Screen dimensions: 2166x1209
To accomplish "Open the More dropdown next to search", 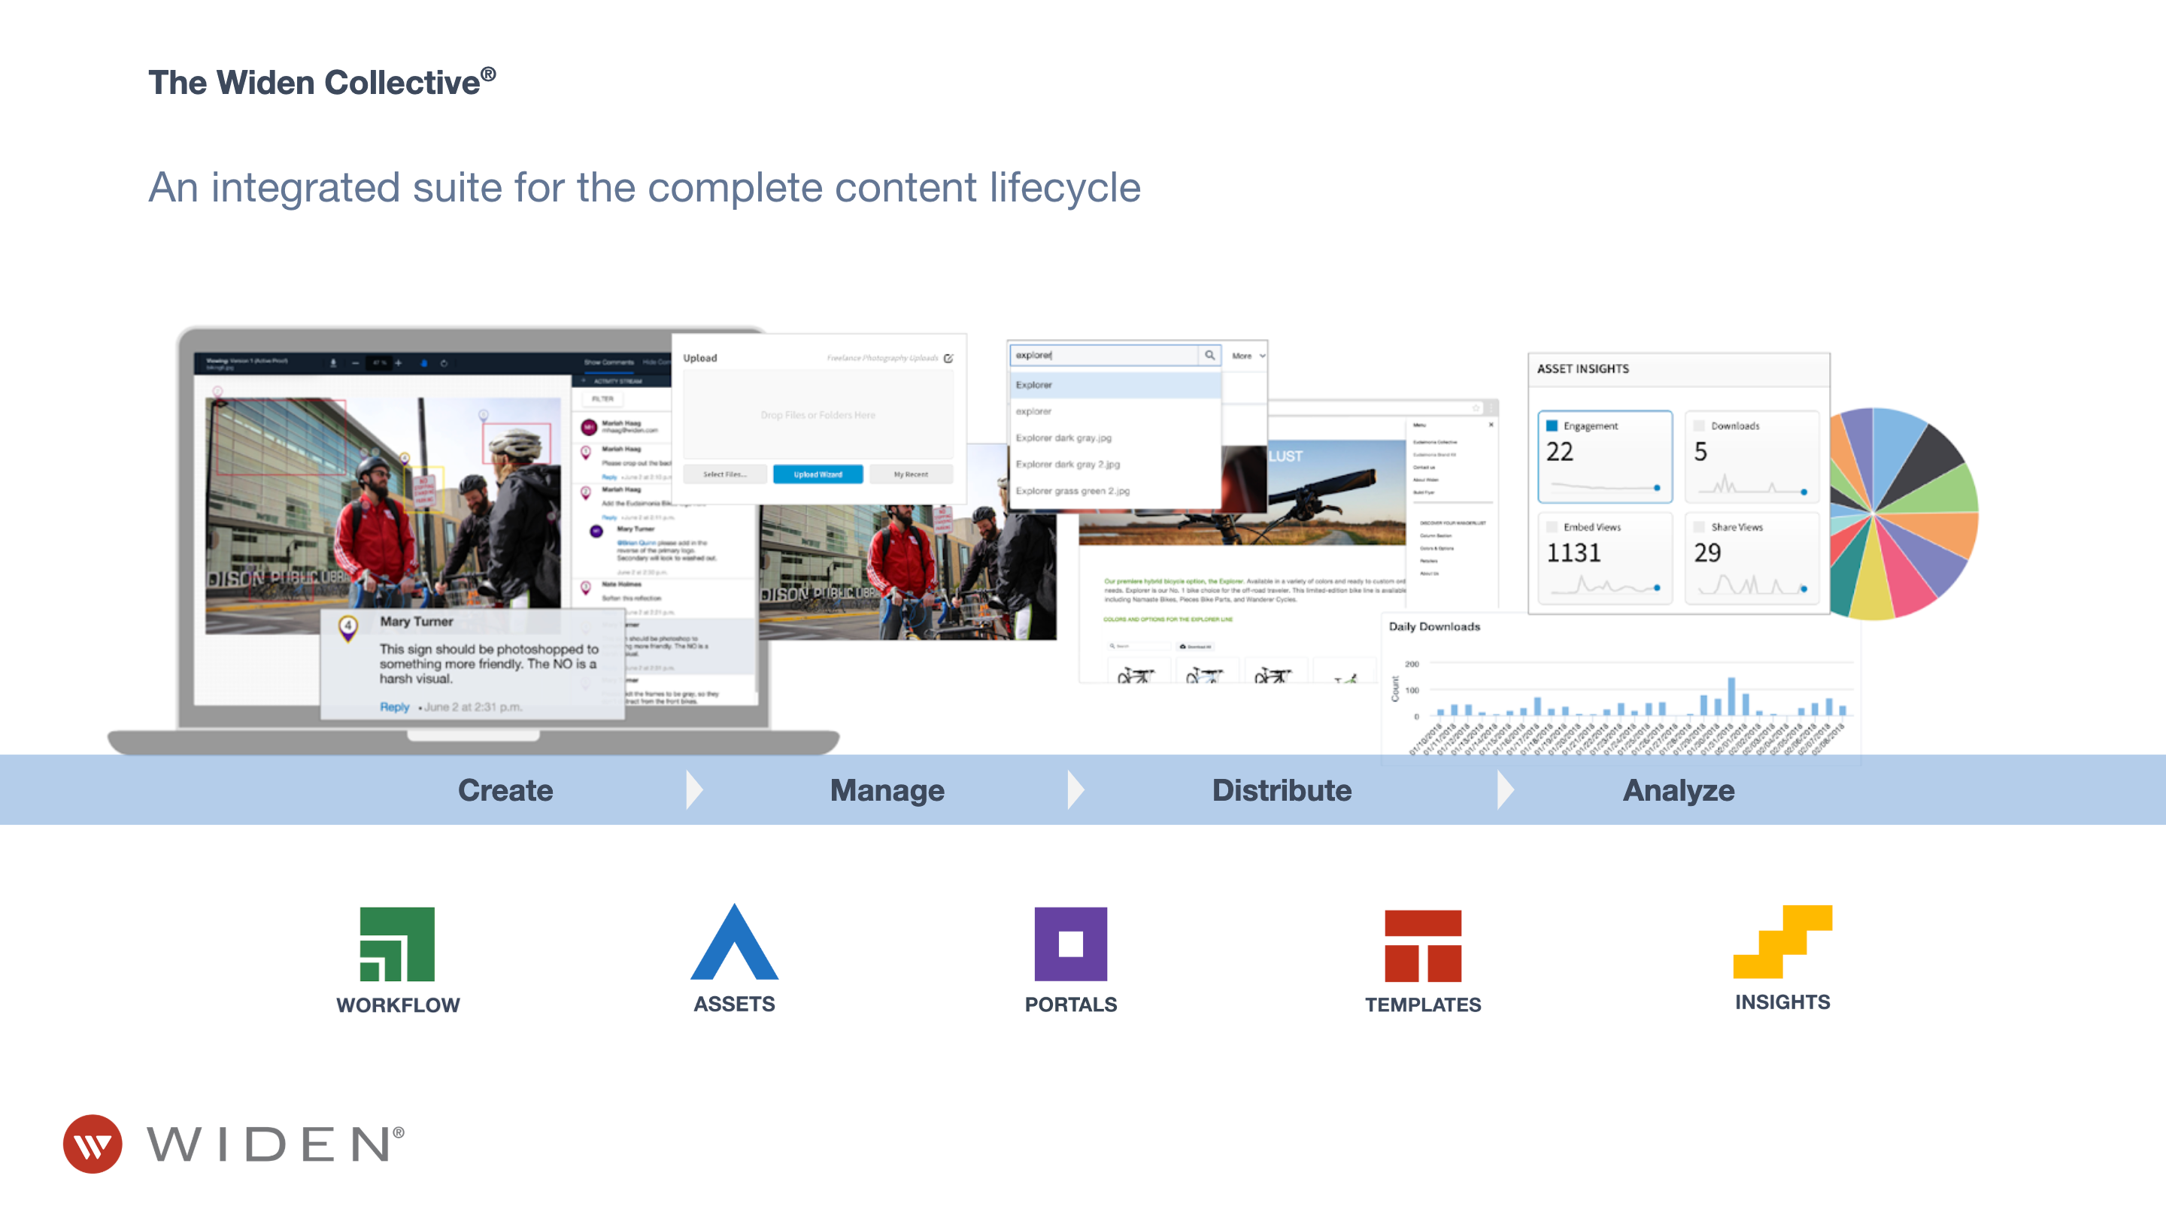I will point(1248,356).
